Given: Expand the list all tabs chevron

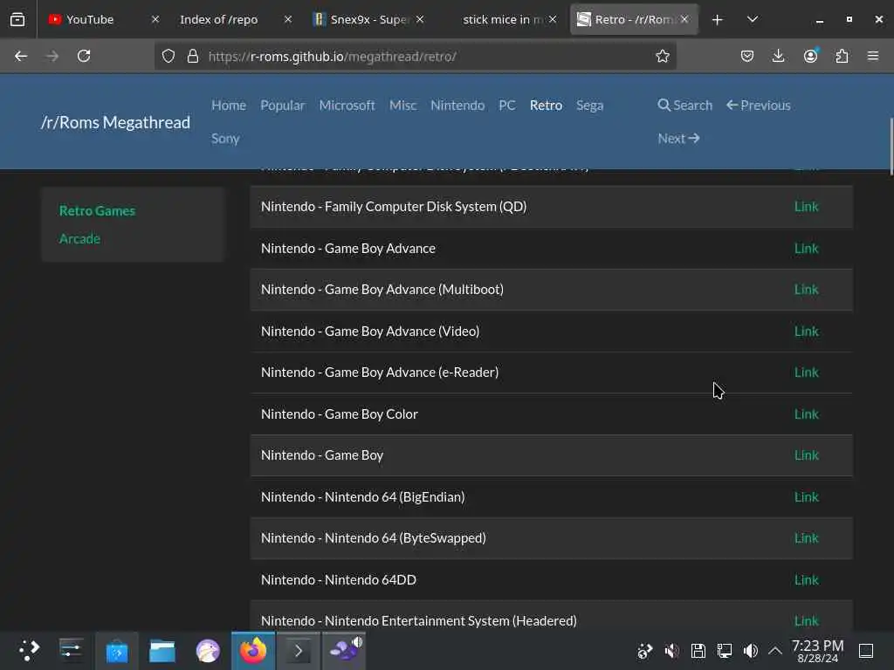Looking at the screenshot, I should tap(753, 20).
